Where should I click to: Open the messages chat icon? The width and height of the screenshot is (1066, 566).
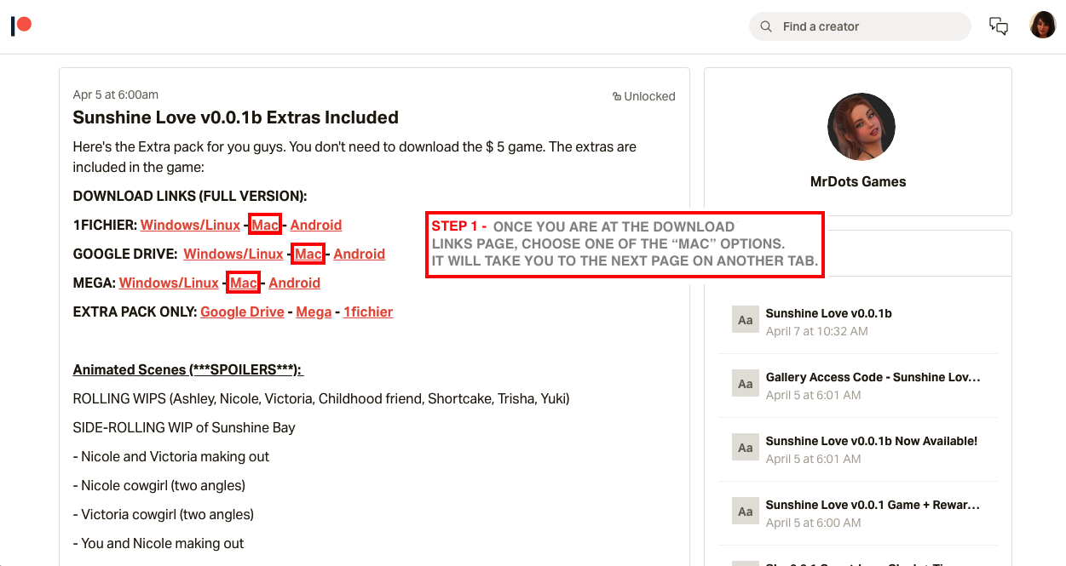[x=998, y=26]
